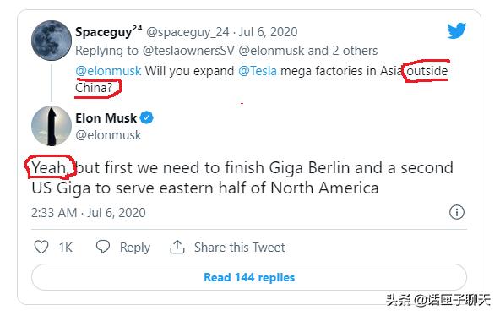Open the 2:33 AM · Jul 6, 2020 timestamp
The width and height of the screenshot is (500, 316).
pos(89,212)
